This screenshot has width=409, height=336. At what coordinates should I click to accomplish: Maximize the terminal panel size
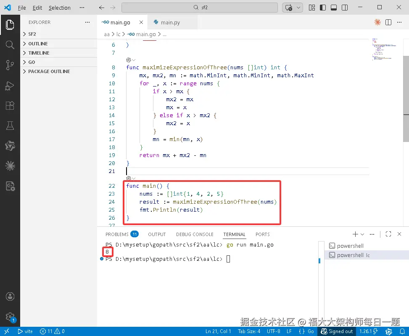[x=388, y=234]
